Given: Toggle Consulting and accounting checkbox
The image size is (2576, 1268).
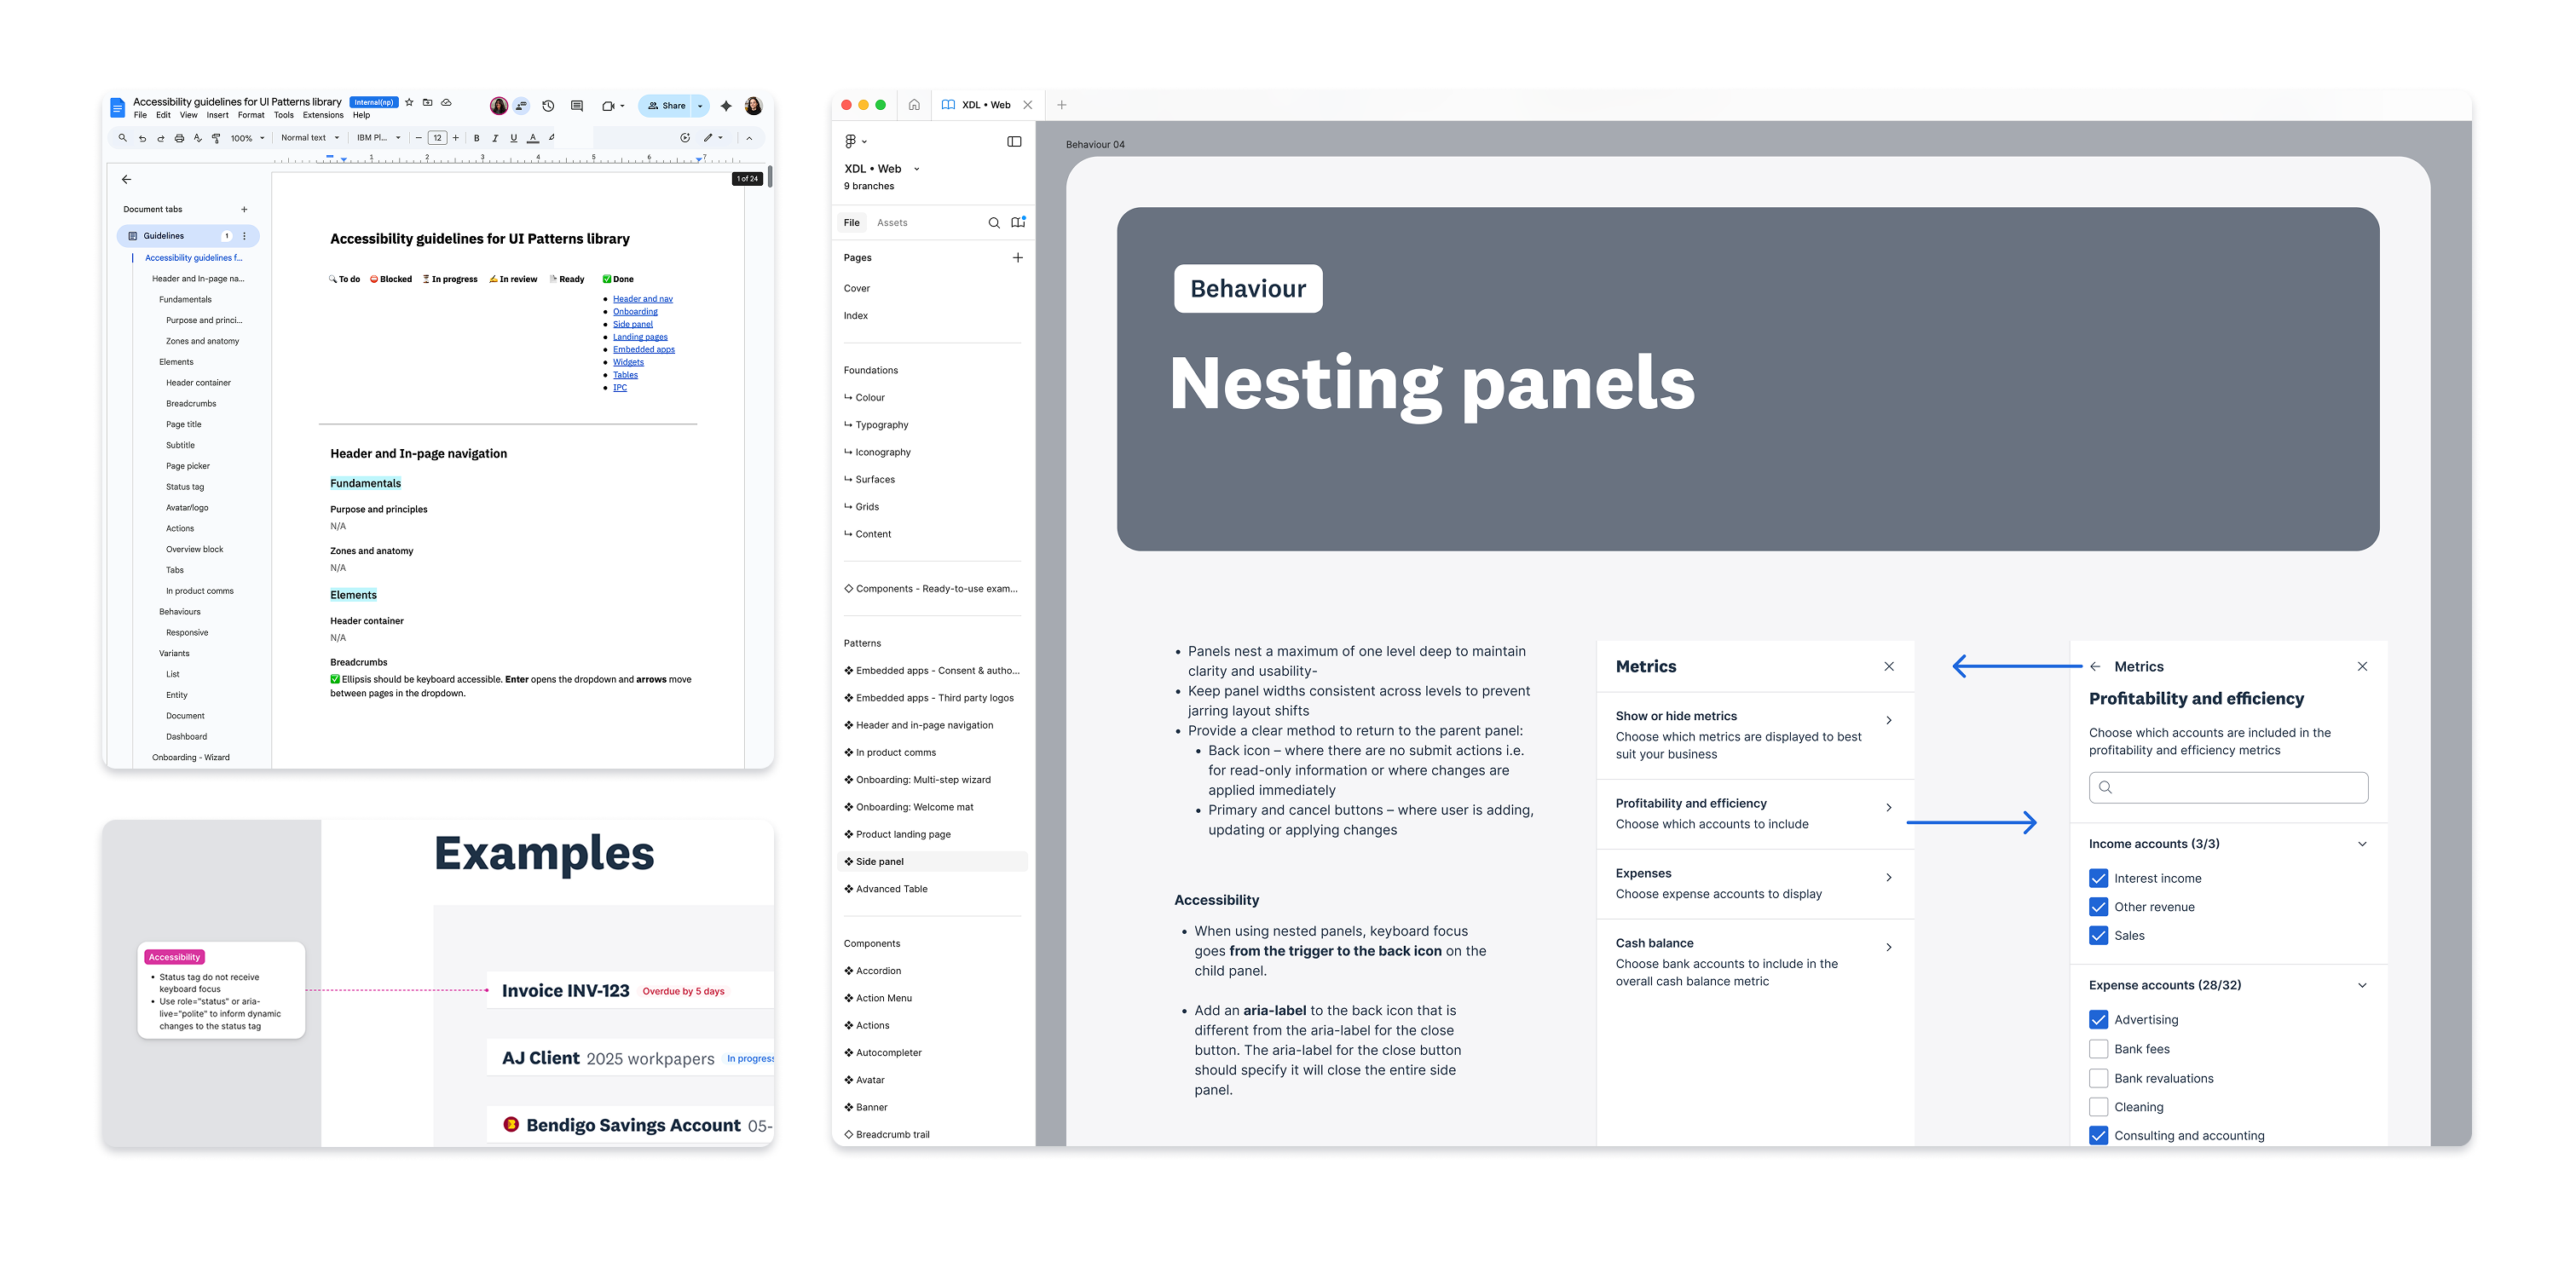Looking at the screenshot, I should click(2098, 1136).
